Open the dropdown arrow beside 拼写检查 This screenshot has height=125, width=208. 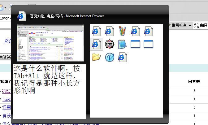[190, 25]
